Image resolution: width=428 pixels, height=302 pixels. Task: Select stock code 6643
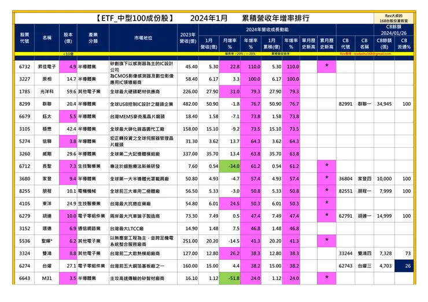pos(24,278)
